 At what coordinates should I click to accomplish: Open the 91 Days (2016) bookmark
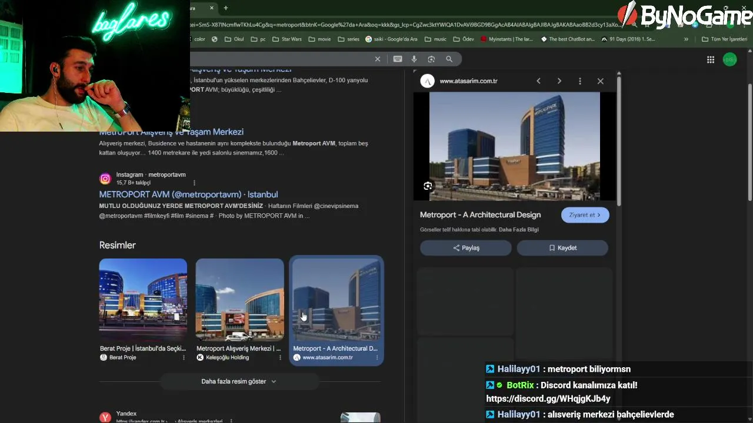tap(628, 39)
